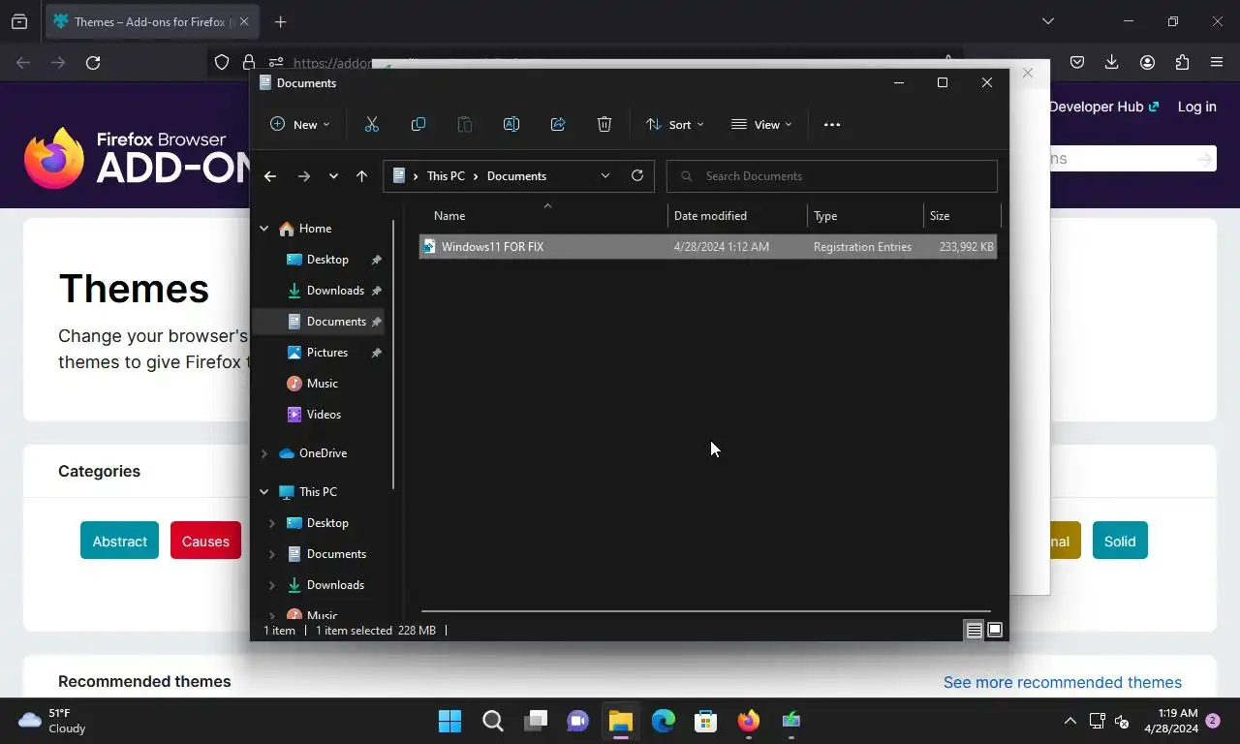This screenshot has width=1240, height=744.
Task: Click the Causes category button on Firefox page
Action: [205, 541]
